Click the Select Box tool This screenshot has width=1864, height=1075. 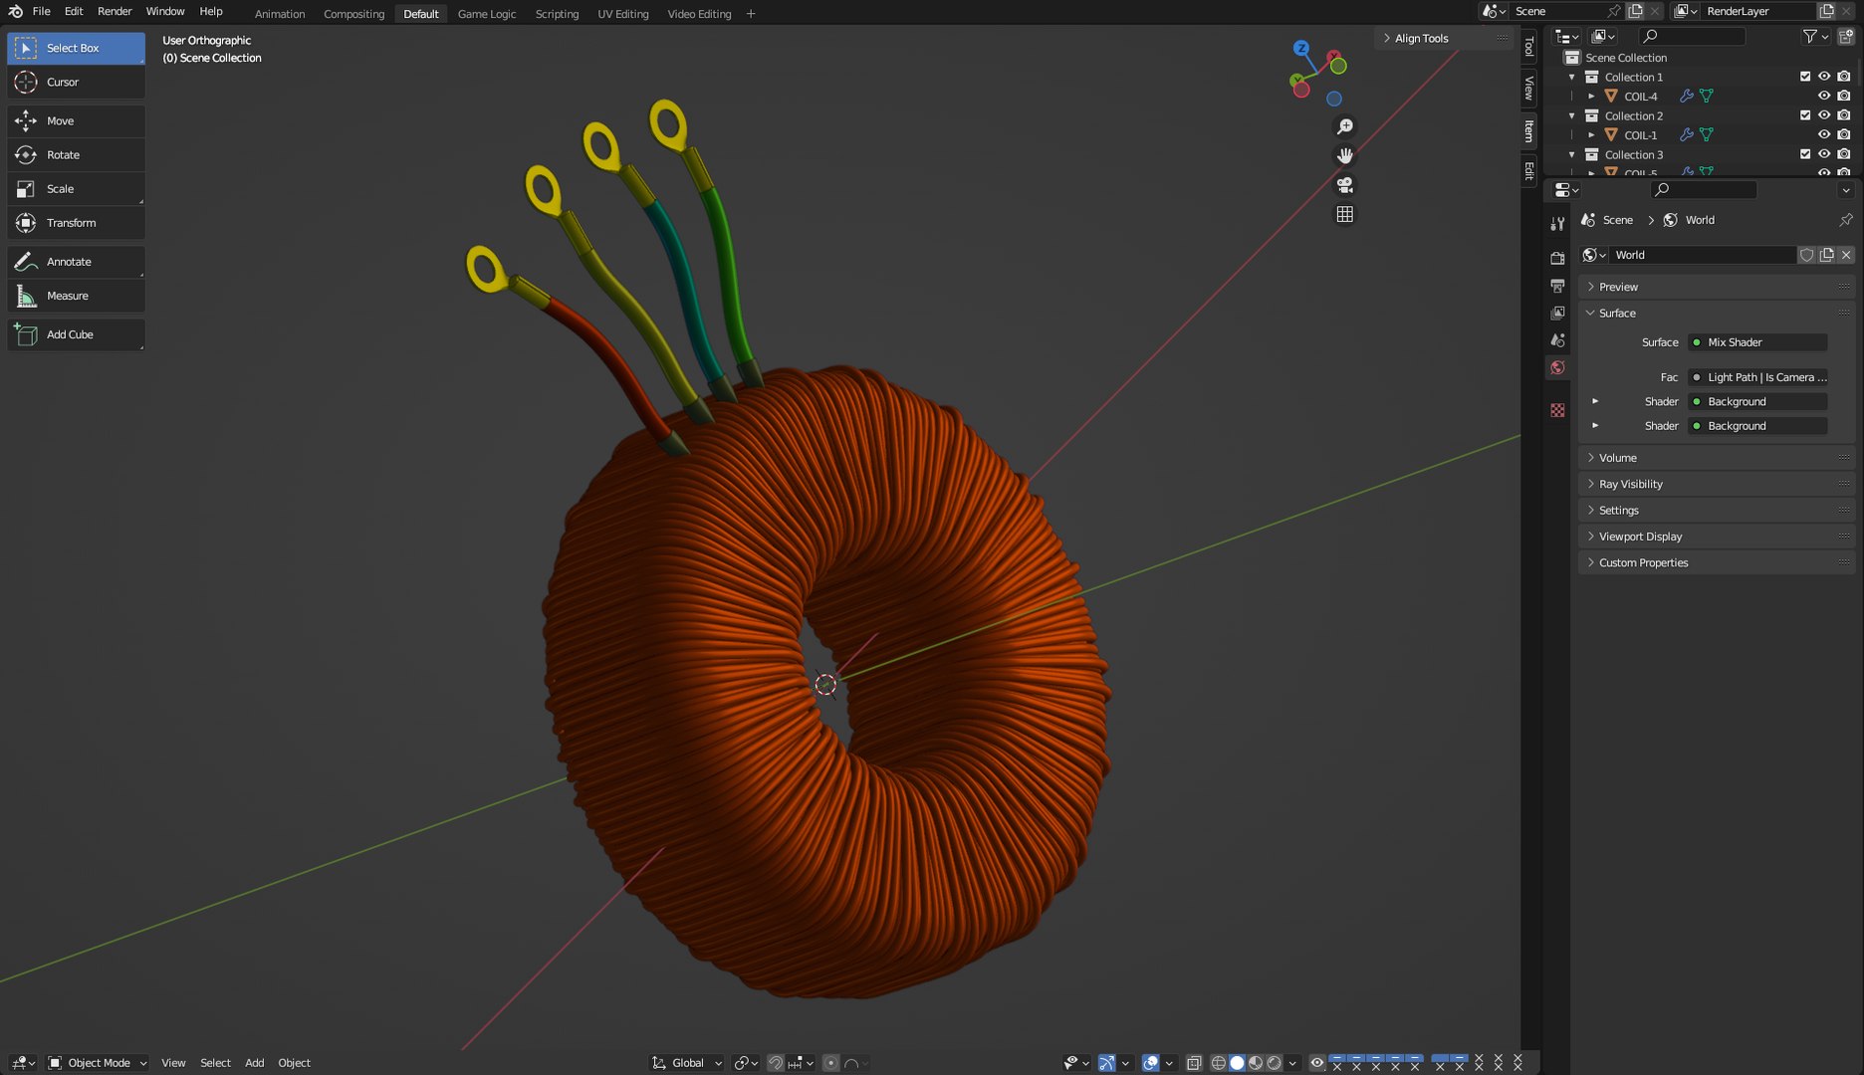click(x=76, y=48)
